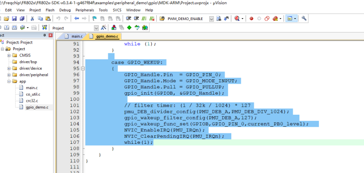
Task: Click the Build target icon
Action: 7,28
